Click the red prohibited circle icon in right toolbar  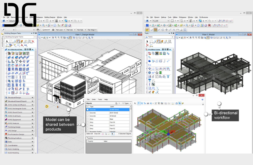pos(209,25)
